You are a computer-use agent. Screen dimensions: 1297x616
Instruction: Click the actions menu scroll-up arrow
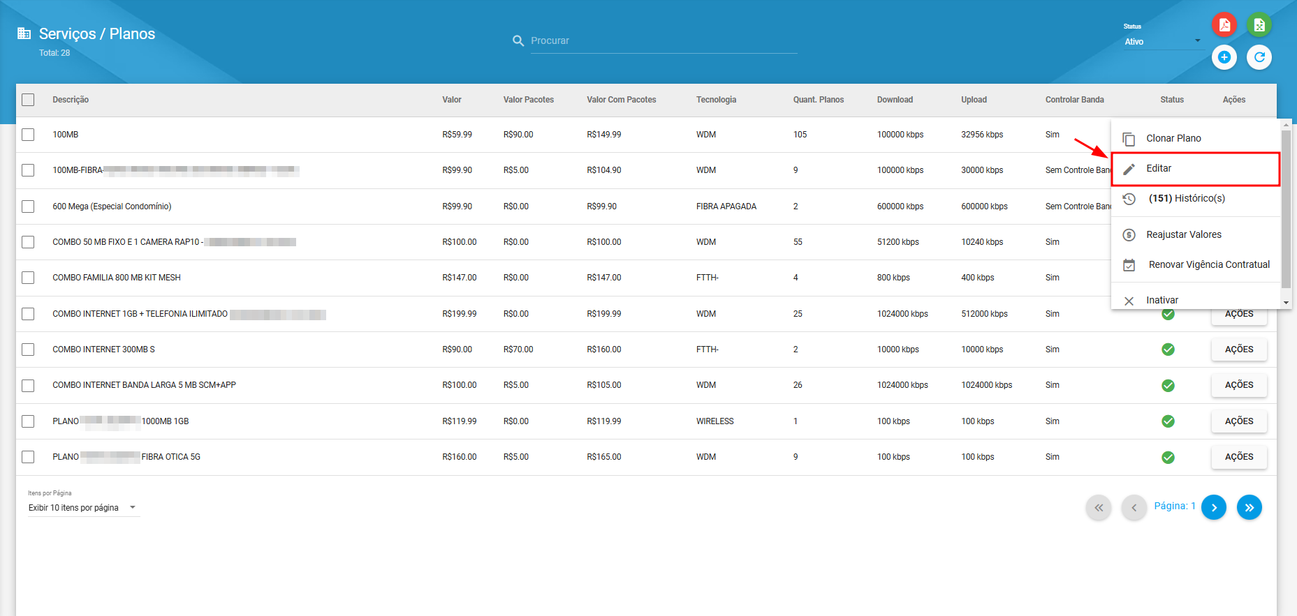click(1286, 125)
